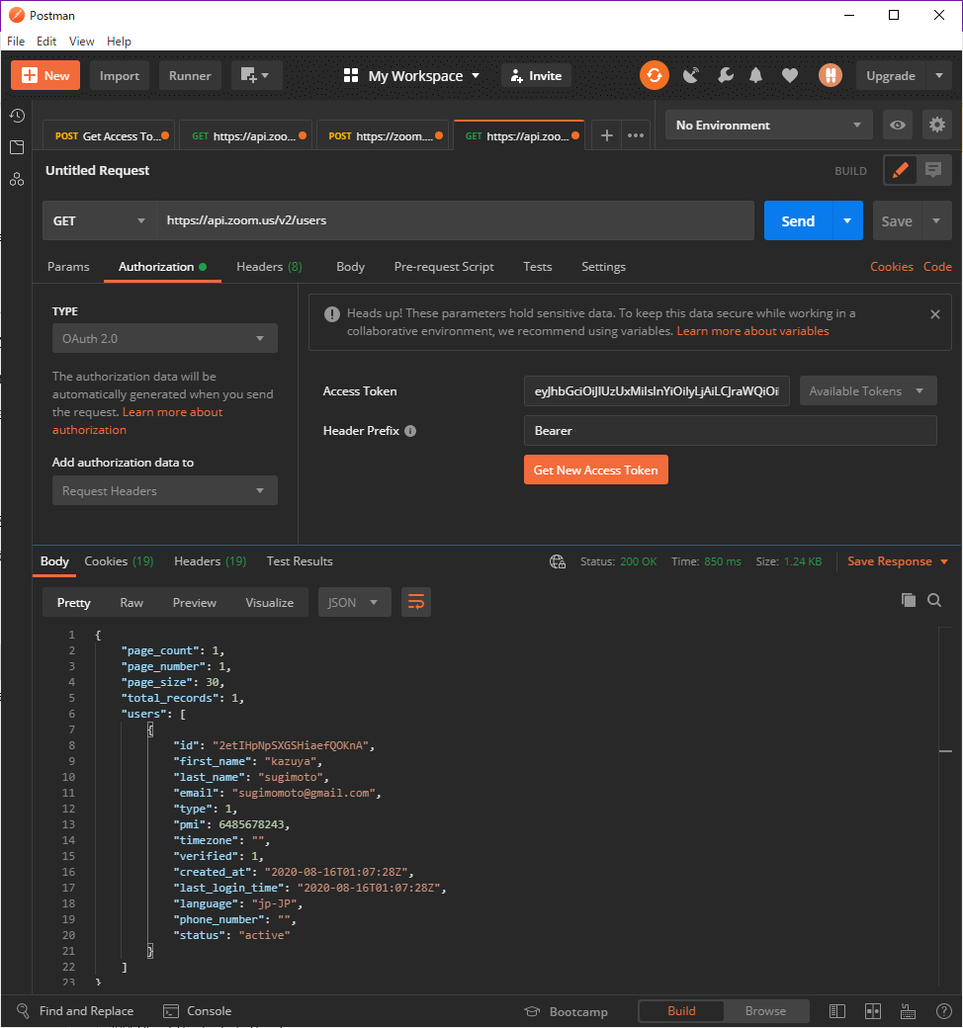Image resolution: width=963 pixels, height=1028 pixels.
Task: Expand the Send options arrow
Action: [x=847, y=220]
